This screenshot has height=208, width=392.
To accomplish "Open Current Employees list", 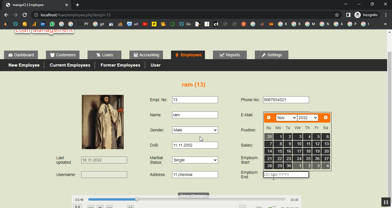I will (x=70, y=65).
